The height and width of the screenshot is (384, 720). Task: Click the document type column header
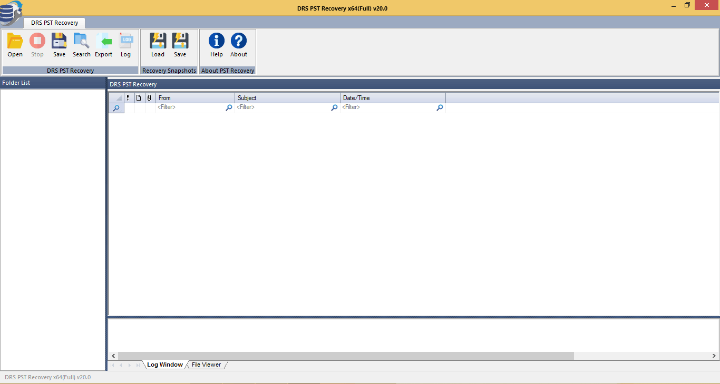pyautogui.click(x=139, y=98)
